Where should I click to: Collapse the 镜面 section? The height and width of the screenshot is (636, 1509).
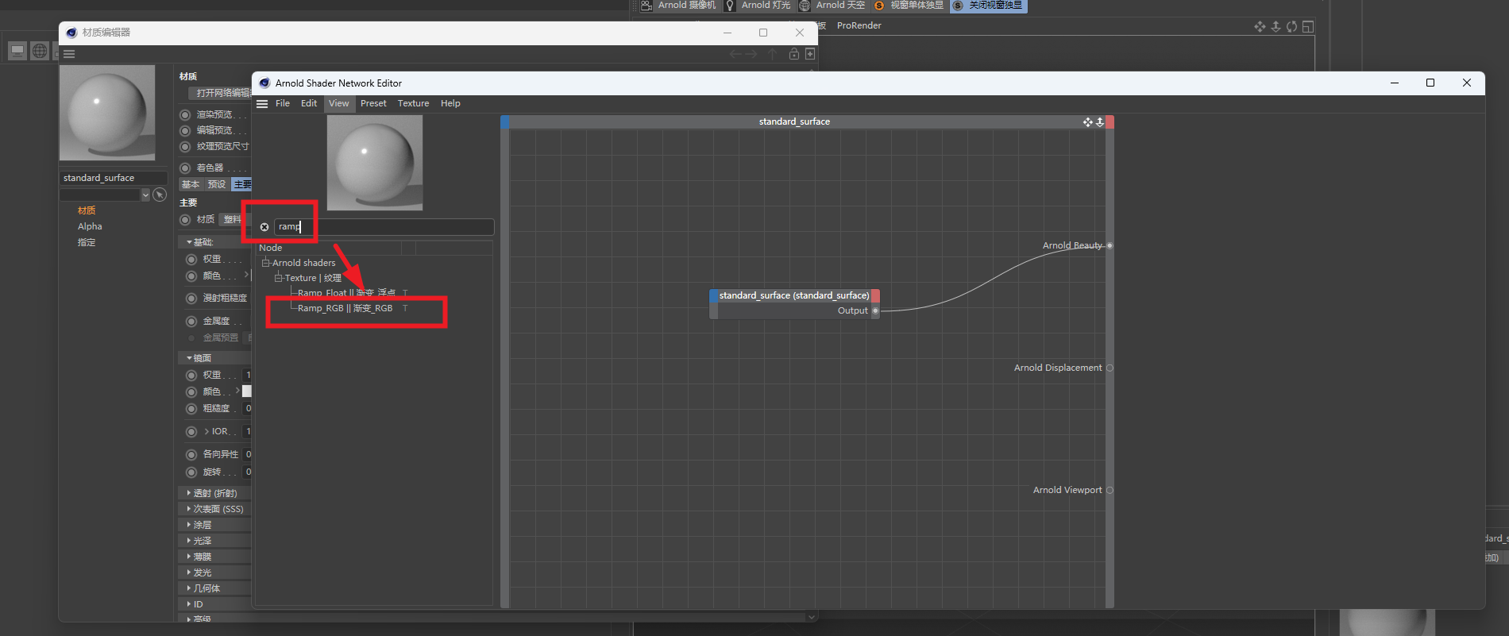(189, 358)
